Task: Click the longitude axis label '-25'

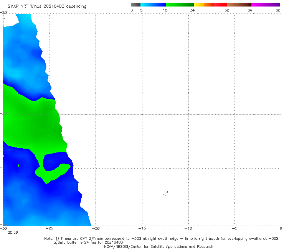Action: coord(49,228)
